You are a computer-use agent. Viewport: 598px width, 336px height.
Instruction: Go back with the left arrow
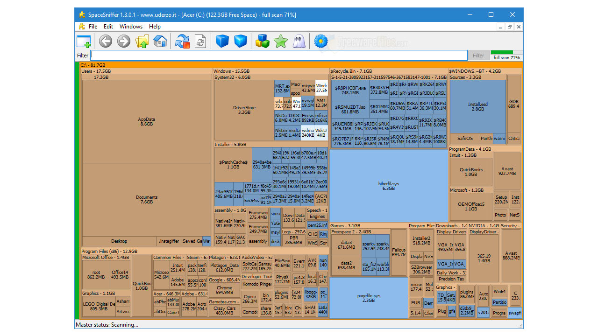106,42
